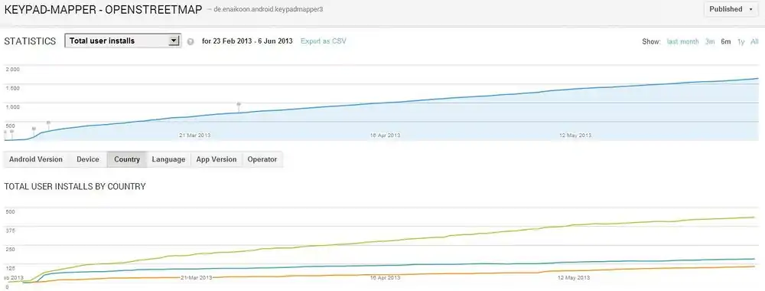Click the green country line in lower chart
765x291 pixels.
(390, 240)
